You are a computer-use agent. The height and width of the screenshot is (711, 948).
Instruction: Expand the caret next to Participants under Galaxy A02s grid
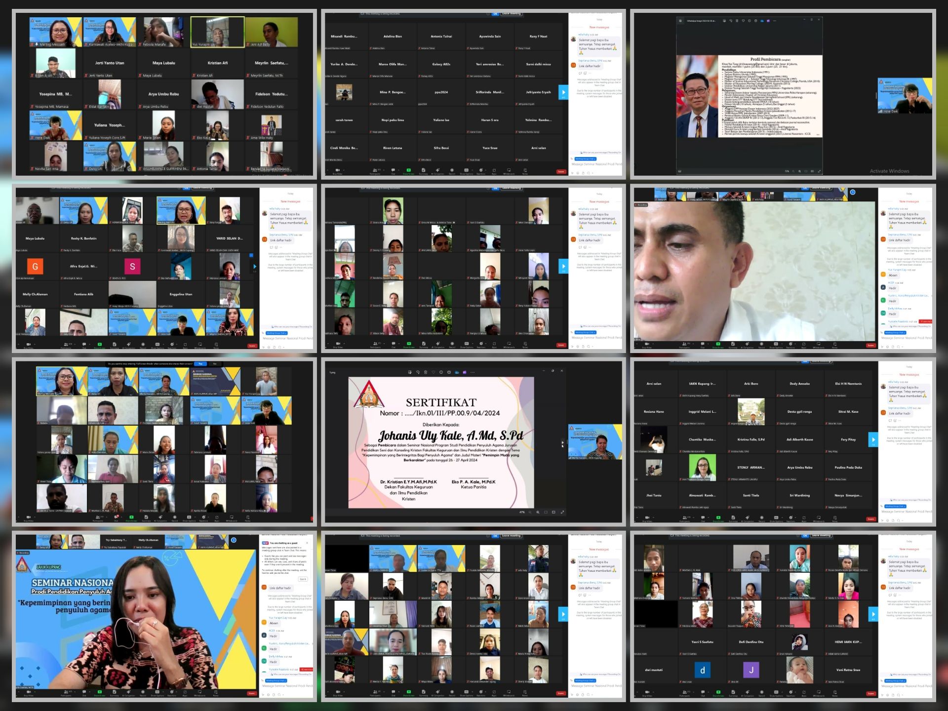pos(384,170)
